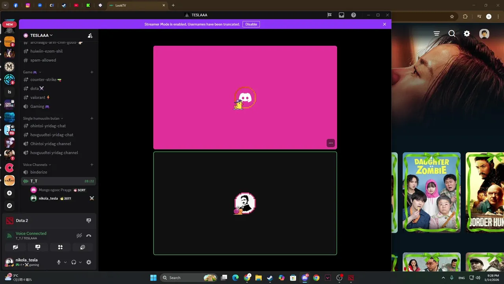Open pinned Facebook tab

(x=16, y=6)
